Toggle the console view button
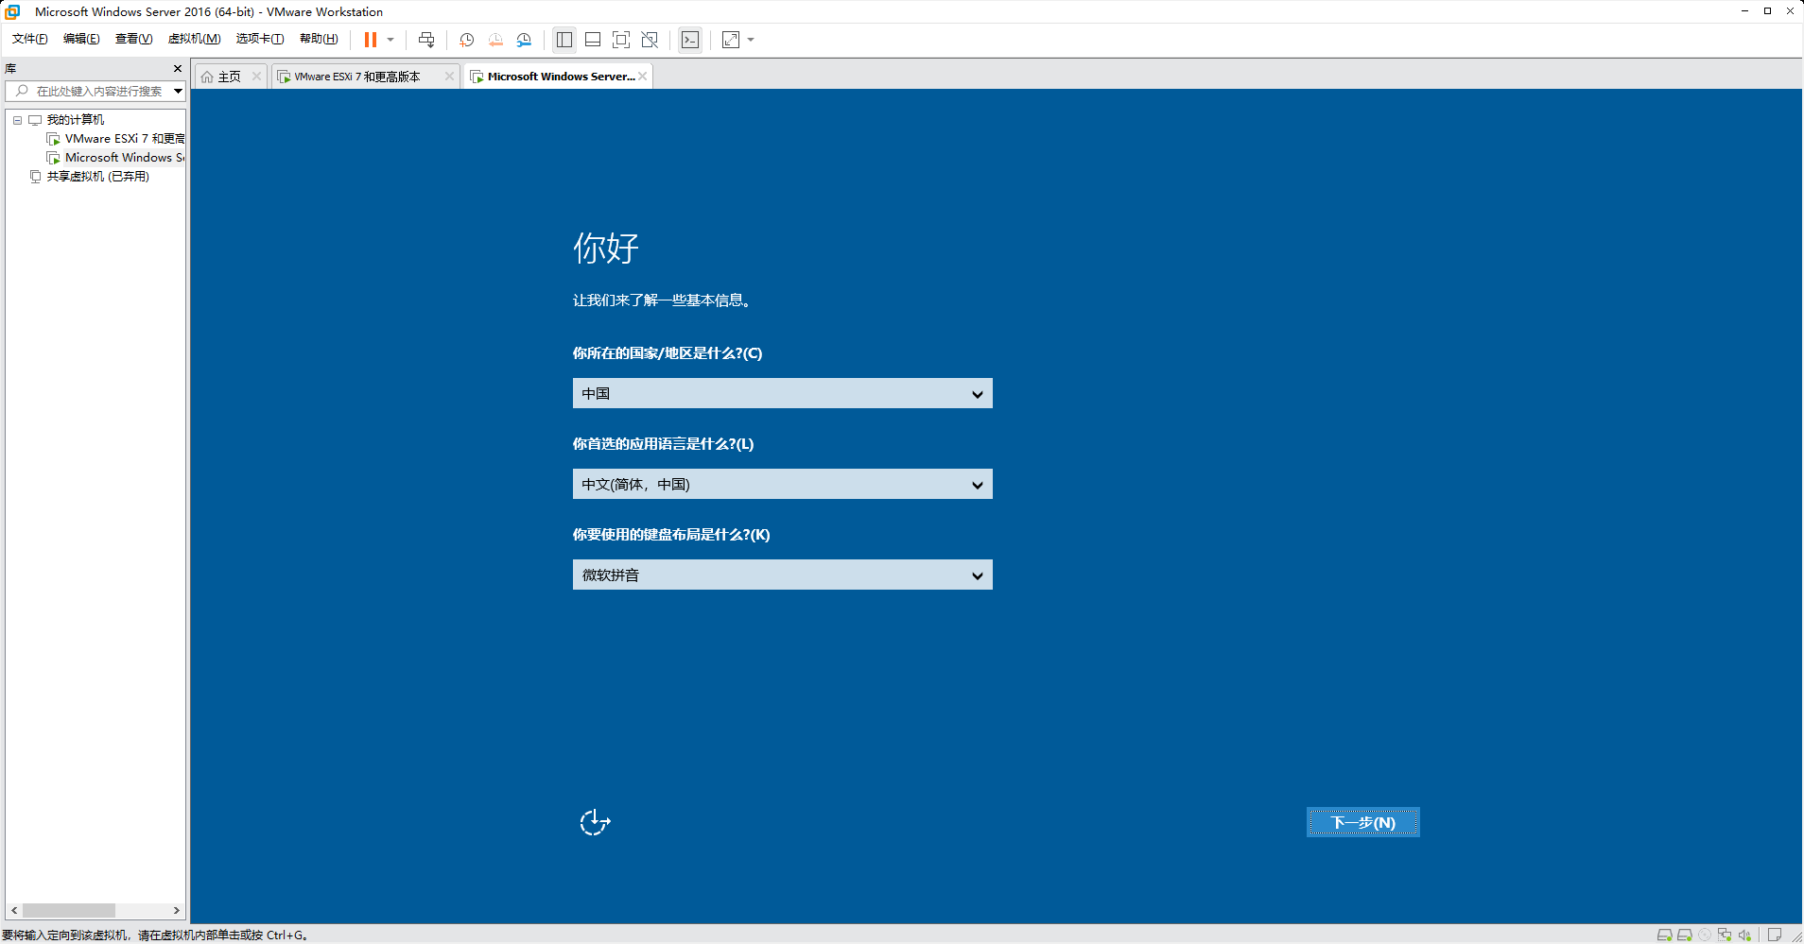This screenshot has width=1804, height=944. point(690,40)
